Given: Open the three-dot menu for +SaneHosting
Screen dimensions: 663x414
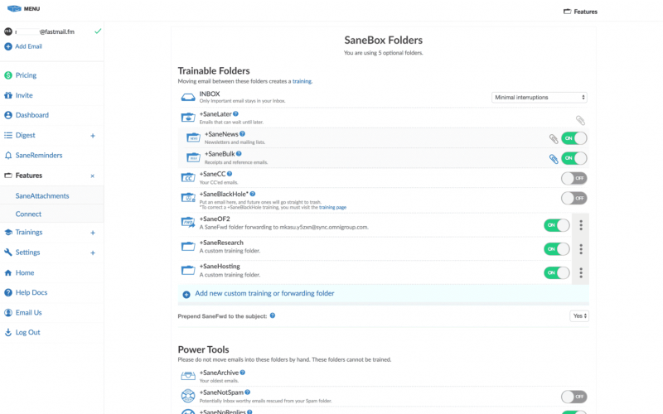Looking at the screenshot, I should pyautogui.click(x=581, y=273).
